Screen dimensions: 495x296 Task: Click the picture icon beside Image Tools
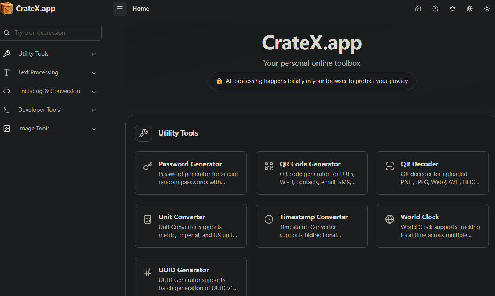[7, 129]
